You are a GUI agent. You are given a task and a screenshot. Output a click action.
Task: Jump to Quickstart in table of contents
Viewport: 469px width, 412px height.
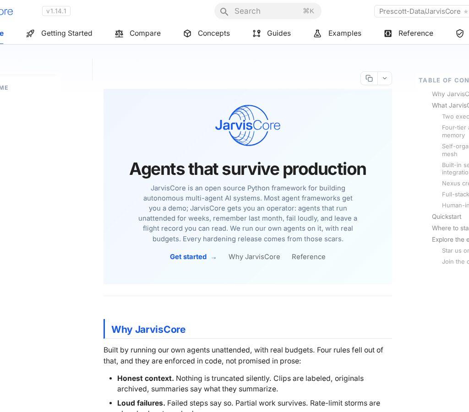pyautogui.click(x=446, y=217)
